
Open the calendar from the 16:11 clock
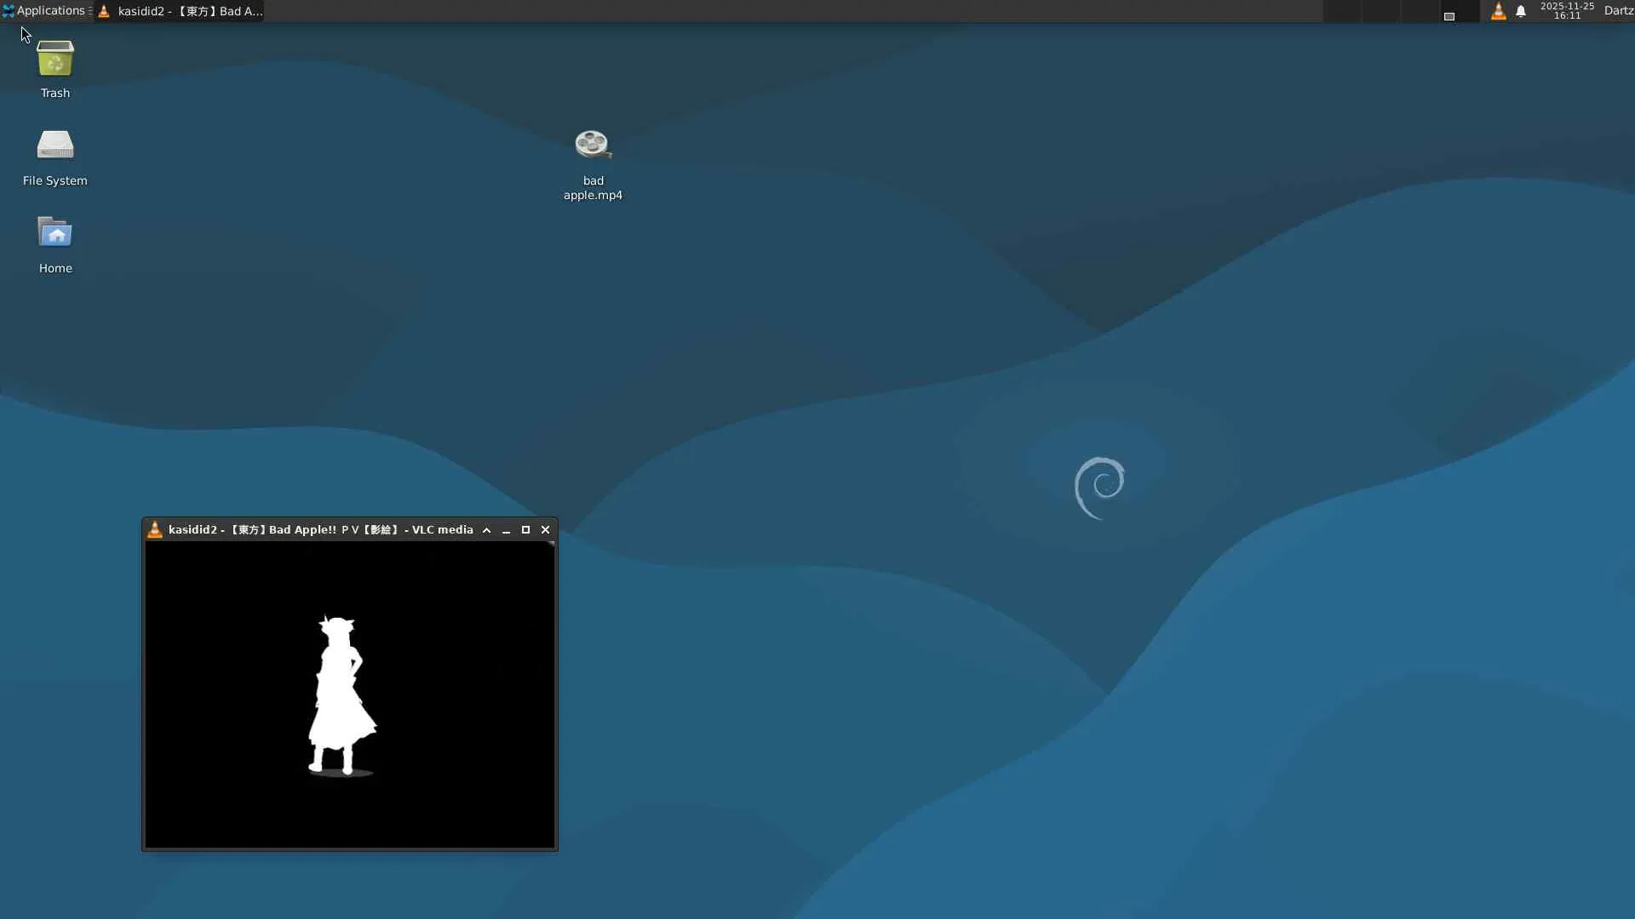(x=1567, y=11)
